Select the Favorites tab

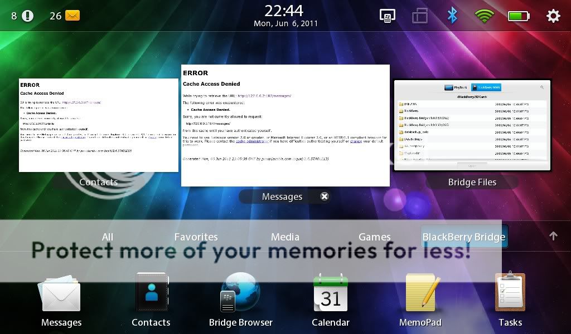coord(196,237)
